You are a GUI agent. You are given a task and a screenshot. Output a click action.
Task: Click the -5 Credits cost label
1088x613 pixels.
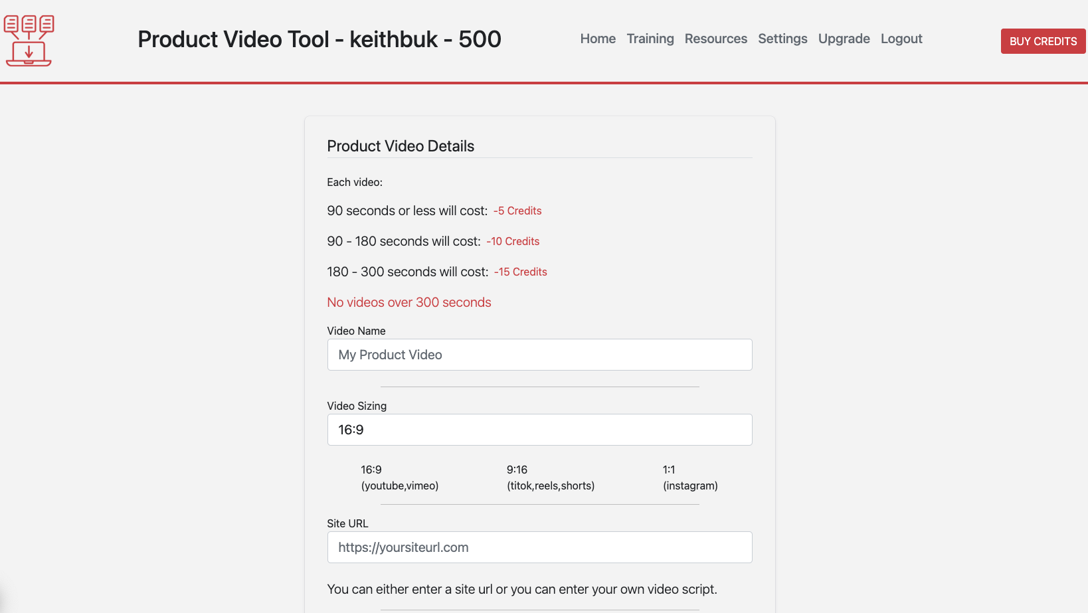(517, 211)
